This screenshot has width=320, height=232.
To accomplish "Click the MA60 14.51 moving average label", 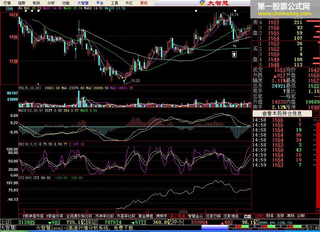I will [93, 8].
